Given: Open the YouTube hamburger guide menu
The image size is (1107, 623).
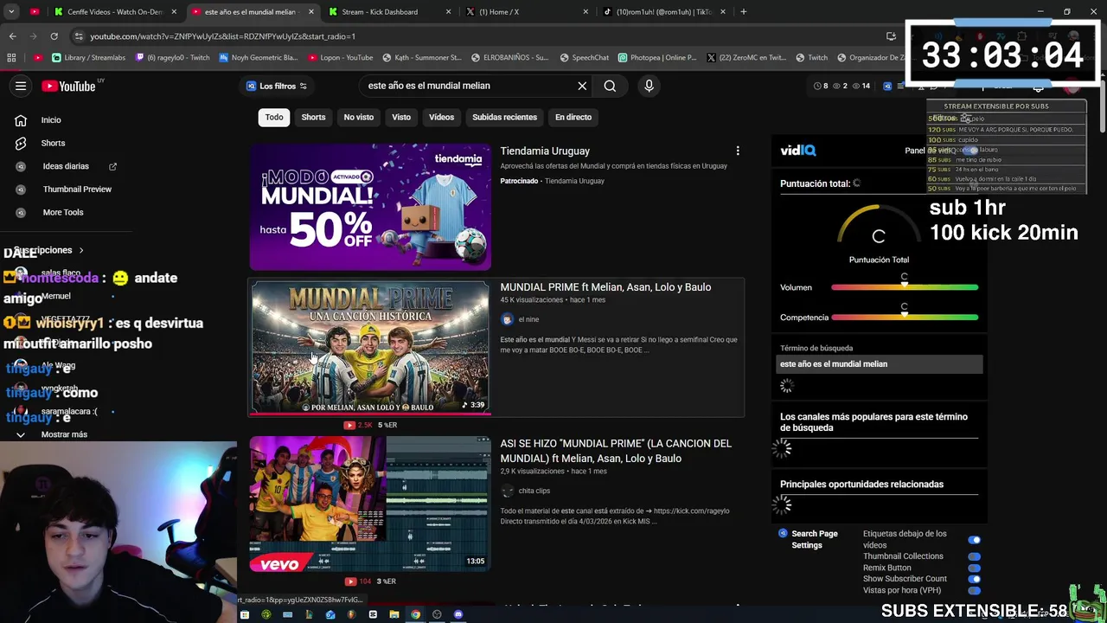Looking at the screenshot, I should tap(21, 86).
